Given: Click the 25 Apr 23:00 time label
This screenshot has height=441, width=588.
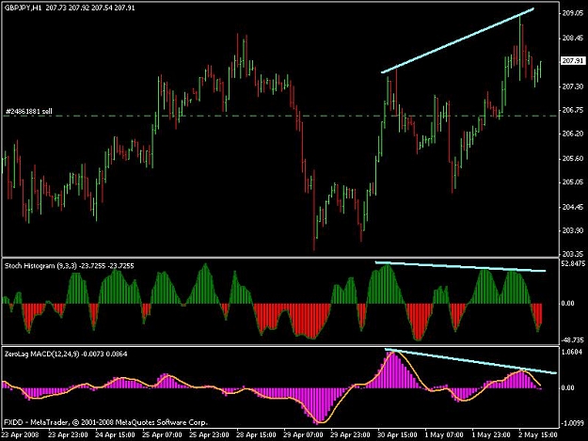Looking at the screenshot, I should pos(209,435).
